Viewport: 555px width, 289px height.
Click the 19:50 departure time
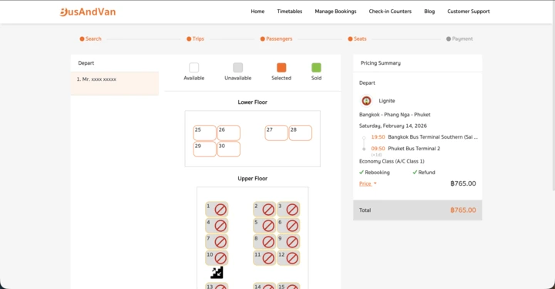pos(378,137)
